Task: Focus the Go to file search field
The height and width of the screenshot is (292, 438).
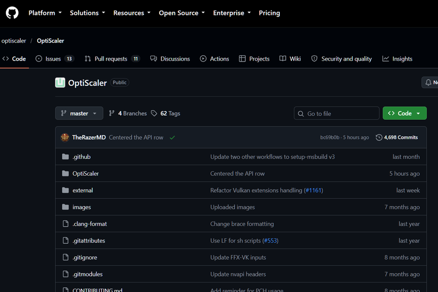Action: [337, 113]
